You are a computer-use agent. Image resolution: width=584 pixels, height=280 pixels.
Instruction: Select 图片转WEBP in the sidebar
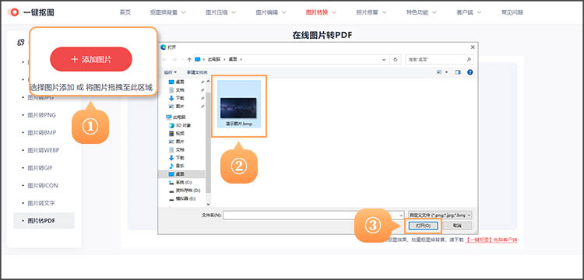[43, 150]
